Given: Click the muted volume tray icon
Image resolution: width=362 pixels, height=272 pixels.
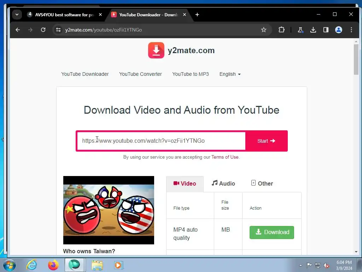Looking at the screenshot, I should 326,265.
